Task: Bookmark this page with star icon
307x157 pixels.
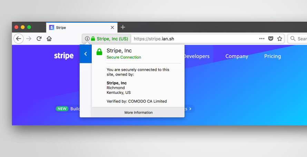Action: point(280,39)
